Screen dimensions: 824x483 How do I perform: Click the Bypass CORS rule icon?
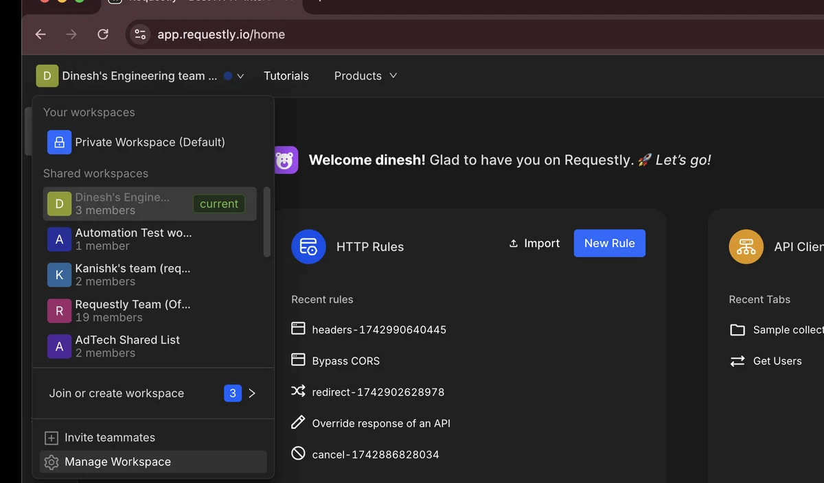(298, 360)
